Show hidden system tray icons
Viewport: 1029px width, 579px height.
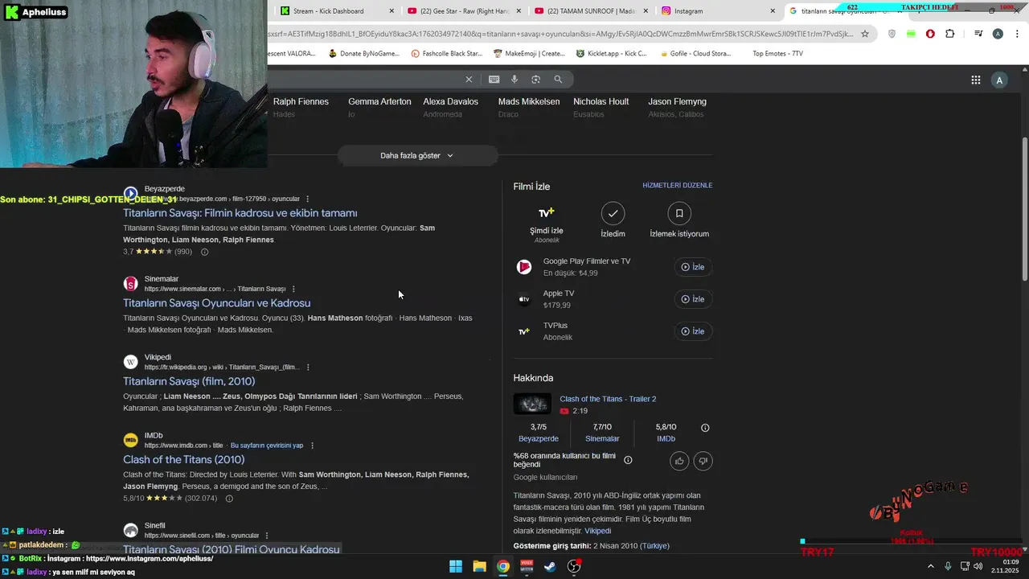tap(931, 566)
